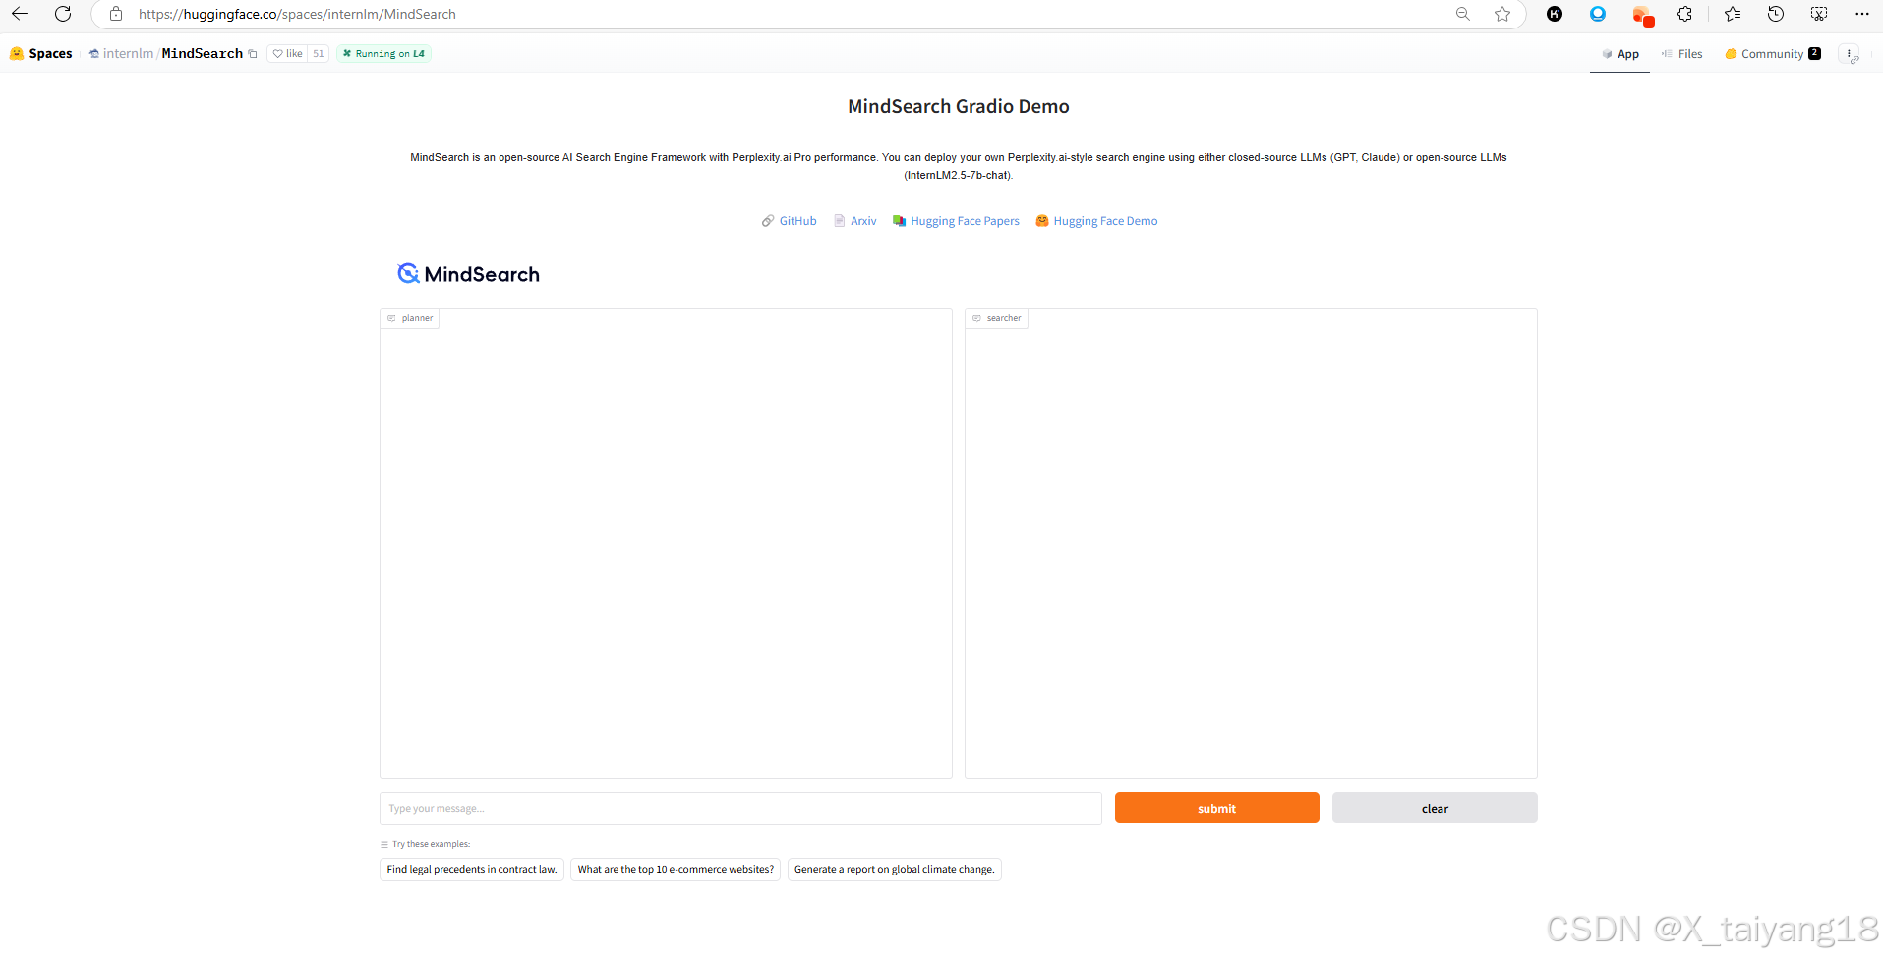Open browsing history
Viewport: 1883px width, 960px height.
[x=1776, y=14]
